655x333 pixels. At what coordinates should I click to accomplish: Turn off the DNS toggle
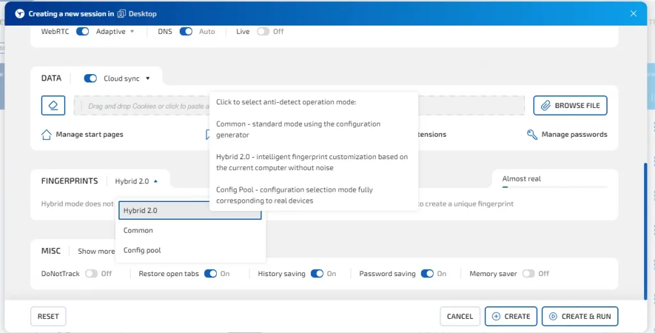click(x=185, y=31)
